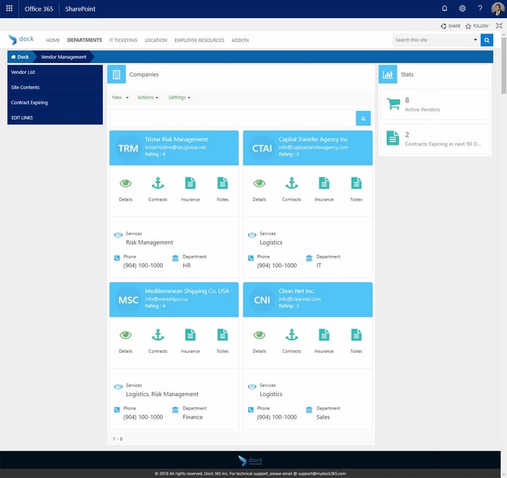Open the Office 365 app launcher grid
The image size is (507, 478).
[x=9, y=9]
